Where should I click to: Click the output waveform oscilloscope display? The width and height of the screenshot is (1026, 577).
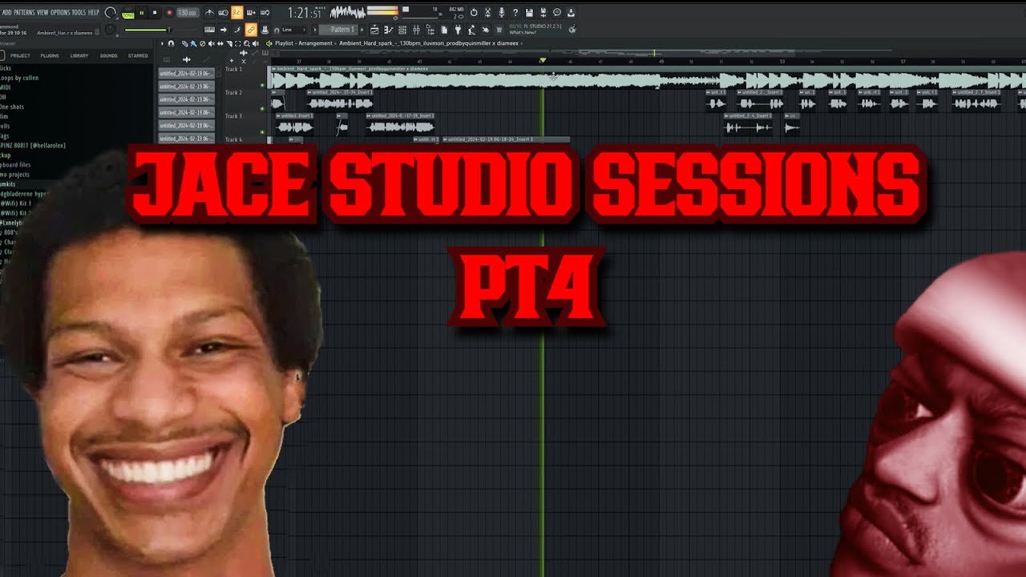(348, 13)
